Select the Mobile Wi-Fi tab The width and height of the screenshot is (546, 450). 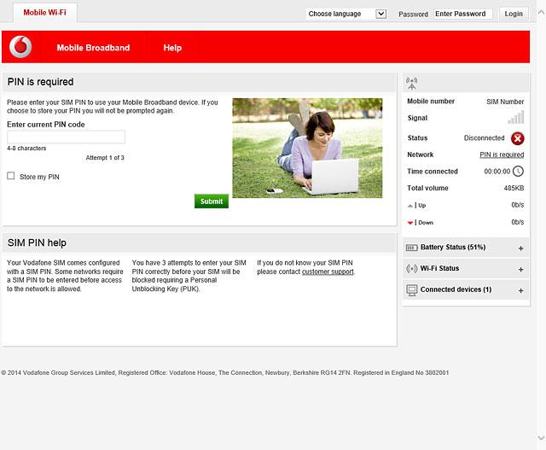coord(45,13)
